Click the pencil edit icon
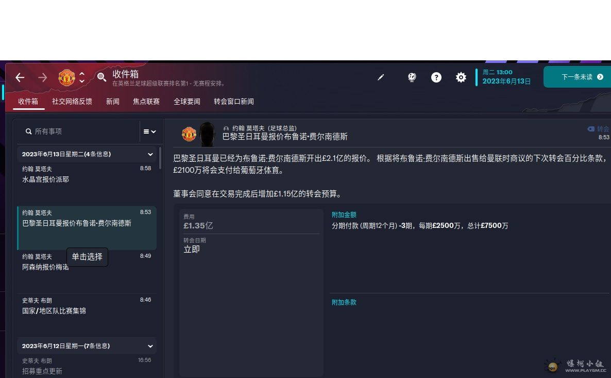This screenshot has height=378, width=611. click(381, 77)
